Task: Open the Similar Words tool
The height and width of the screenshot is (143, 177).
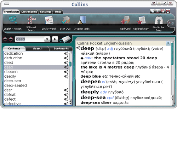Action: pyautogui.click(x=49, y=23)
